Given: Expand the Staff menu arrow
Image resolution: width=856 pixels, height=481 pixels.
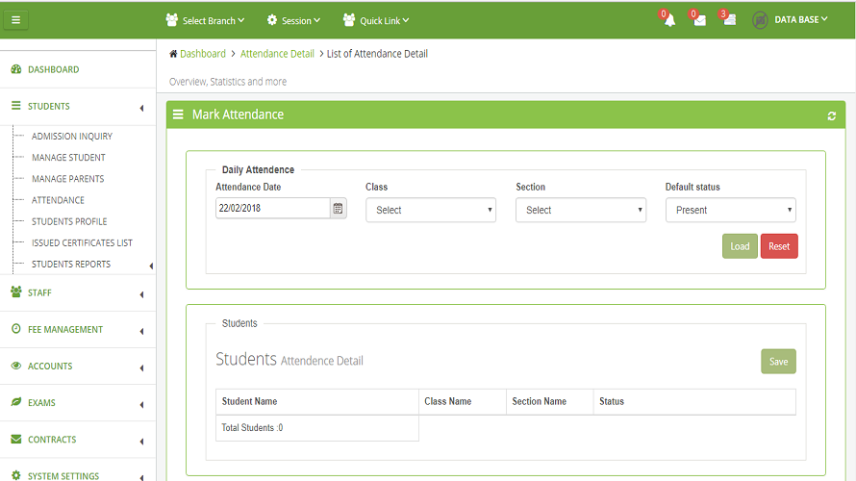Looking at the screenshot, I should point(142,294).
